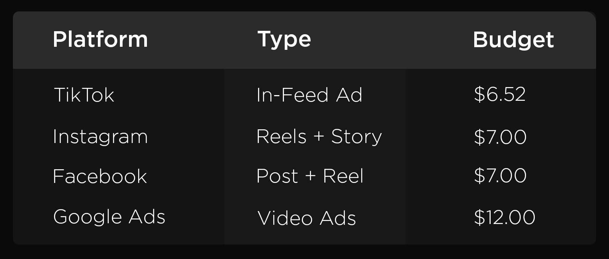Screen dimensions: 609x259
Task: Click the plus sign in Post + Reel
Action: tap(310, 176)
